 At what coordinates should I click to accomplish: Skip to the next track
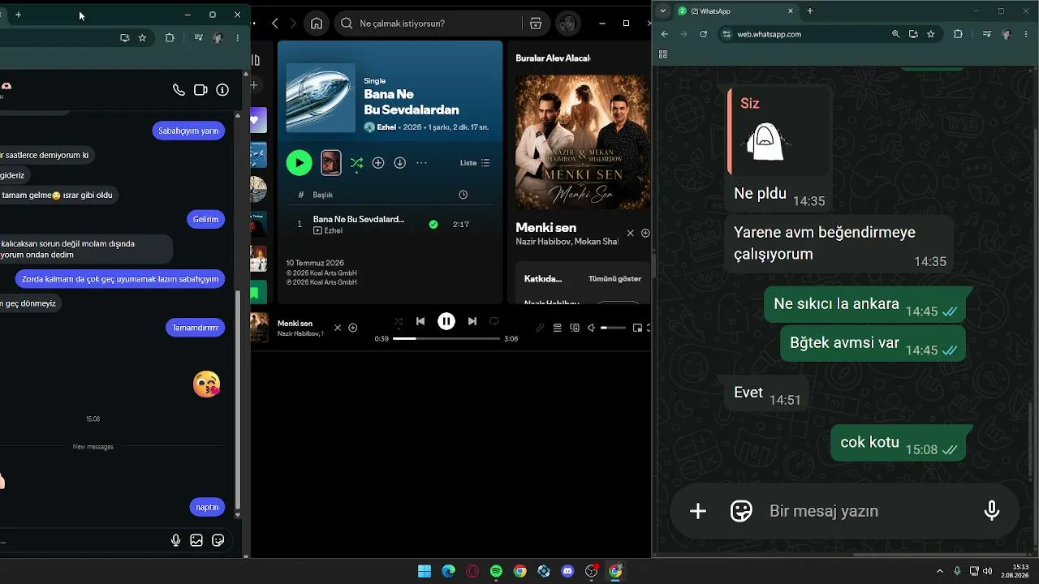tap(472, 321)
